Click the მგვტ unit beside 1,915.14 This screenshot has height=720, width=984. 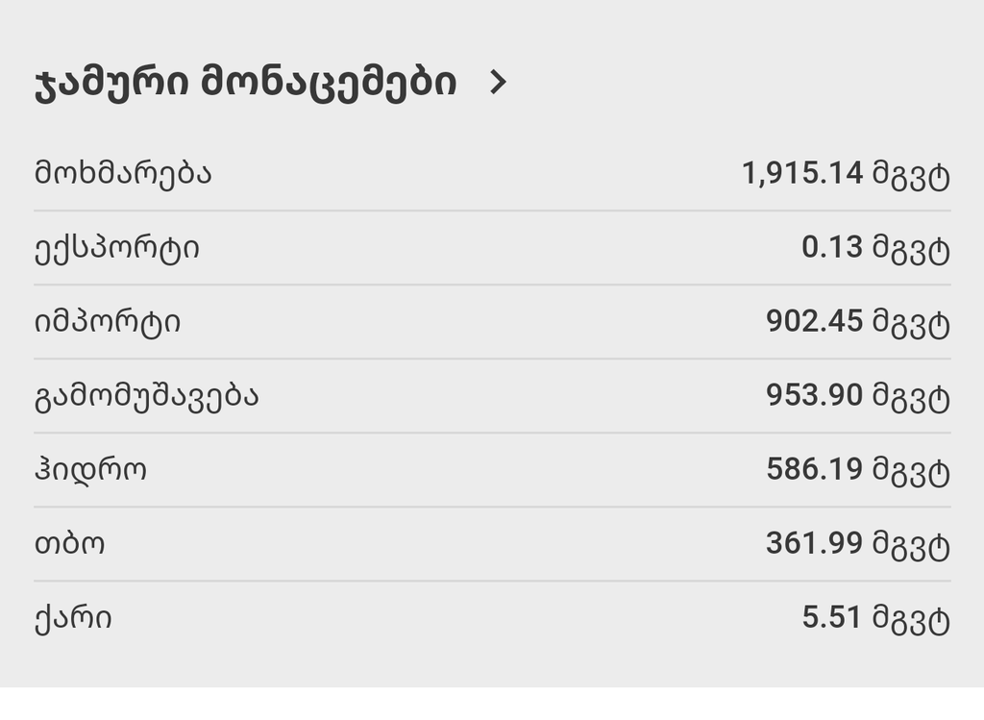(911, 175)
